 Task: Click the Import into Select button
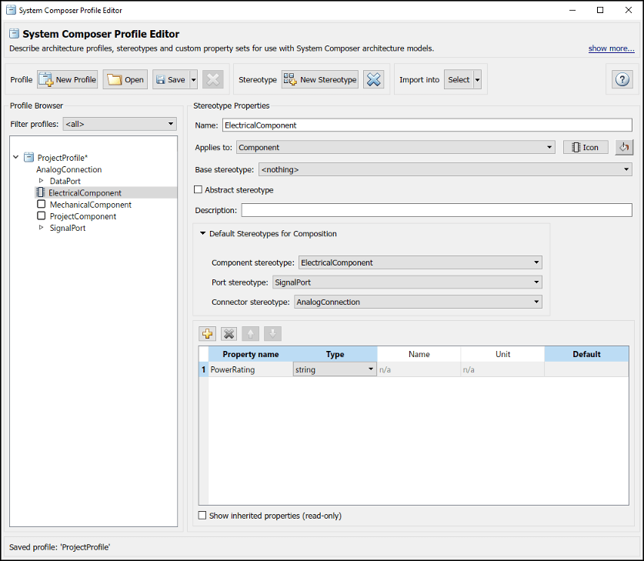coord(459,80)
